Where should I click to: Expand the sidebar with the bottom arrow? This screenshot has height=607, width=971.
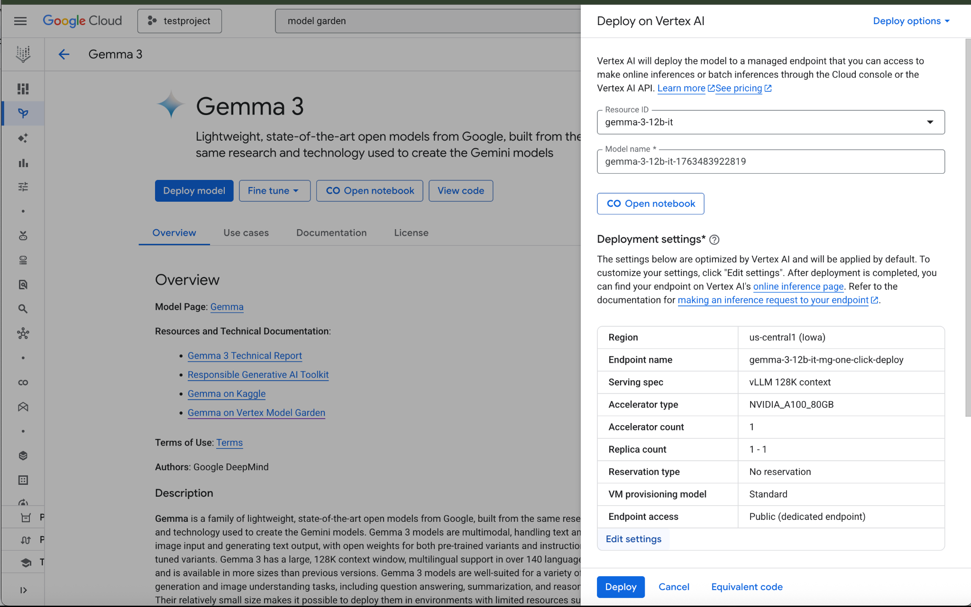point(23,590)
